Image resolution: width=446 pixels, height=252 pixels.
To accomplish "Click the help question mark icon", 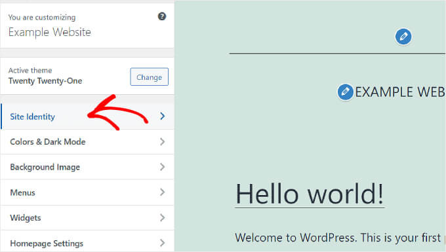I will (x=162, y=16).
